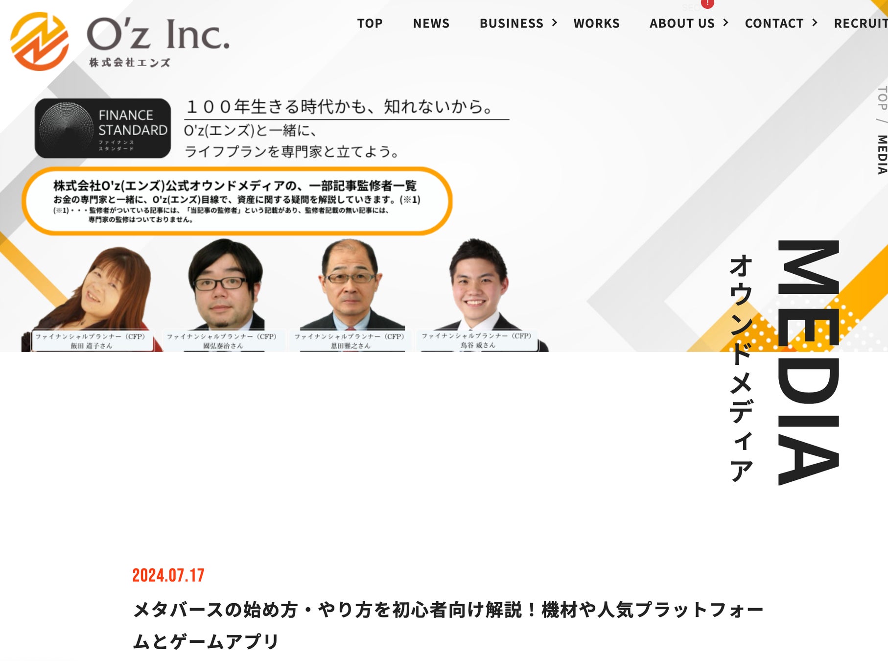Image resolution: width=888 pixels, height=661 pixels.
Task: Click the text "O'z(エンズ)と一緒に、"
Action: [x=251, y=130]
